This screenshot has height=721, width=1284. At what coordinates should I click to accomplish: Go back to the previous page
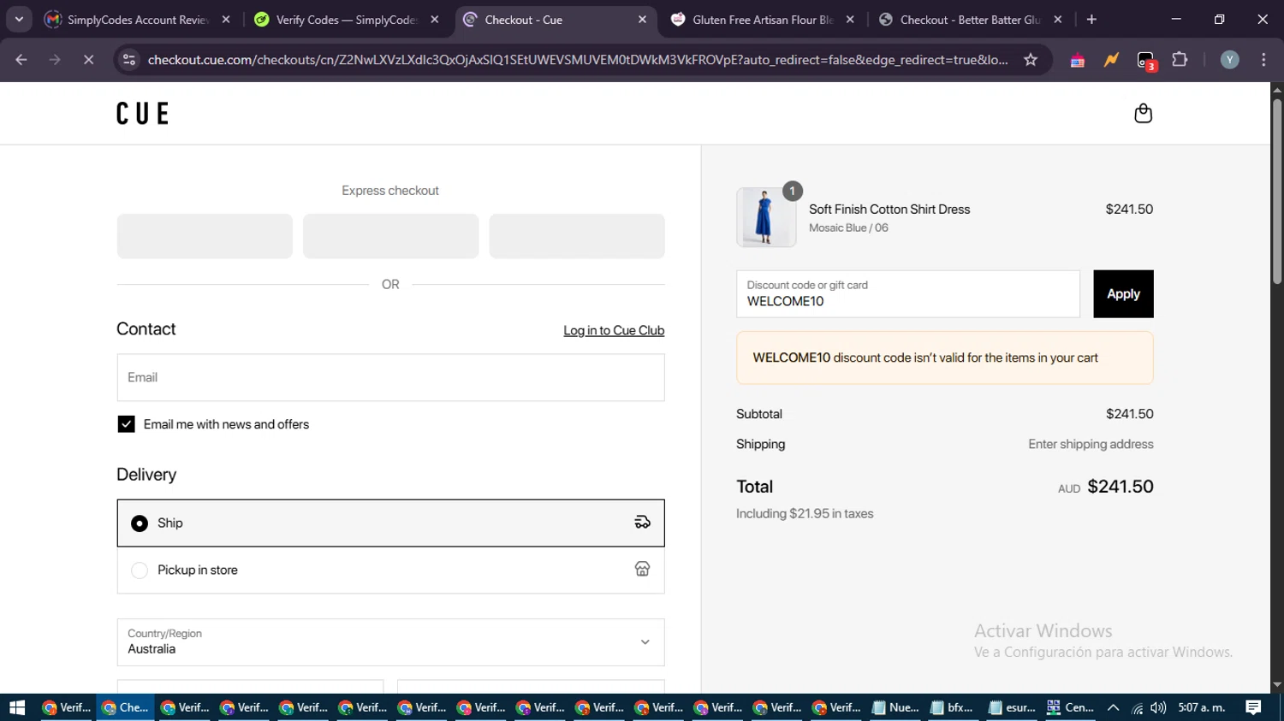point(21,60)
